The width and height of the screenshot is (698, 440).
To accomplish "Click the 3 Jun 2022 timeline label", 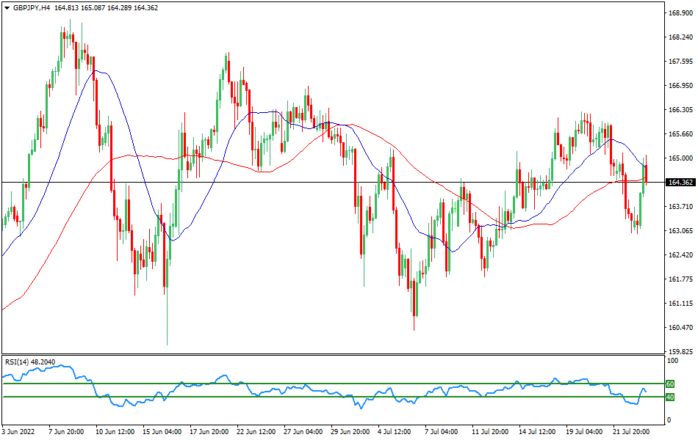I will click(x=19, y=433).
